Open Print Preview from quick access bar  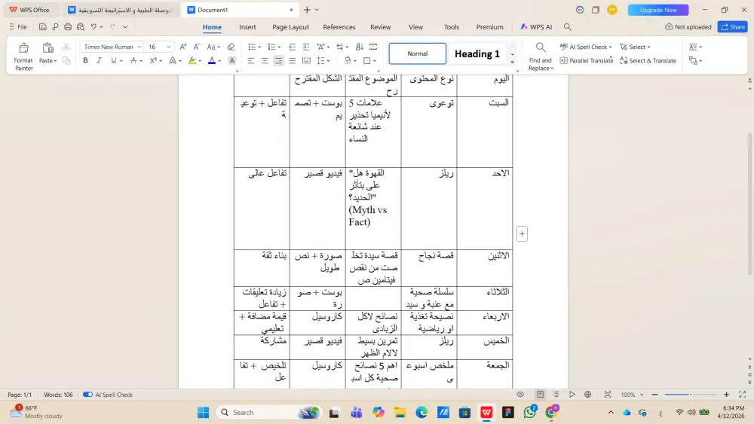tap(81, 27)
